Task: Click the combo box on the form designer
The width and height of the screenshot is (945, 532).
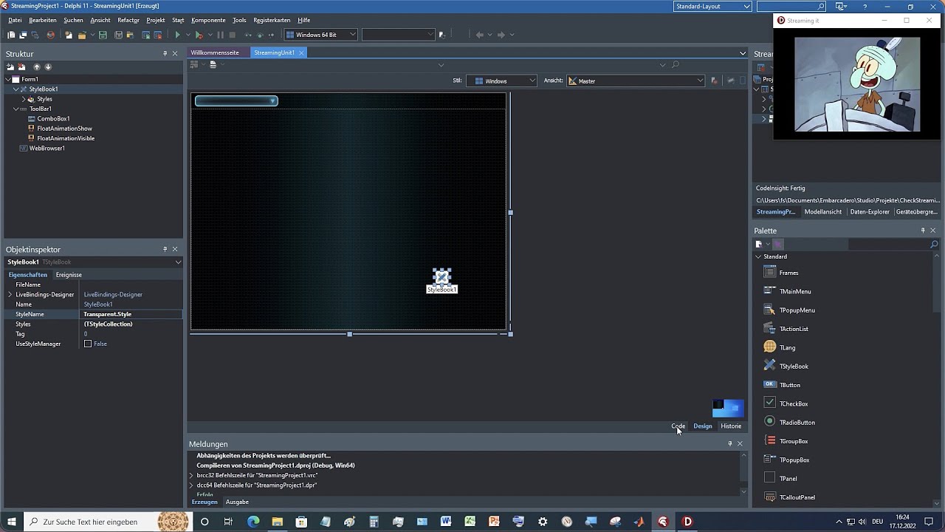Action: click(x=236, y=100)
